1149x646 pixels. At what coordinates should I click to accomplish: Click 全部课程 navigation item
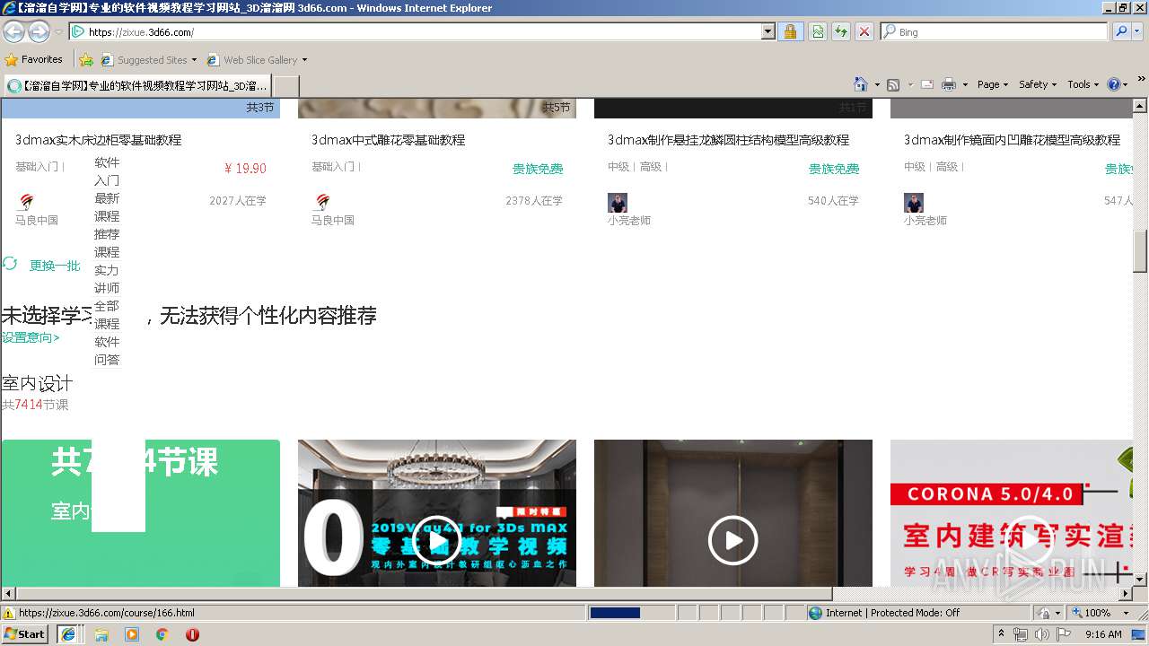click(x=107, y=315)
